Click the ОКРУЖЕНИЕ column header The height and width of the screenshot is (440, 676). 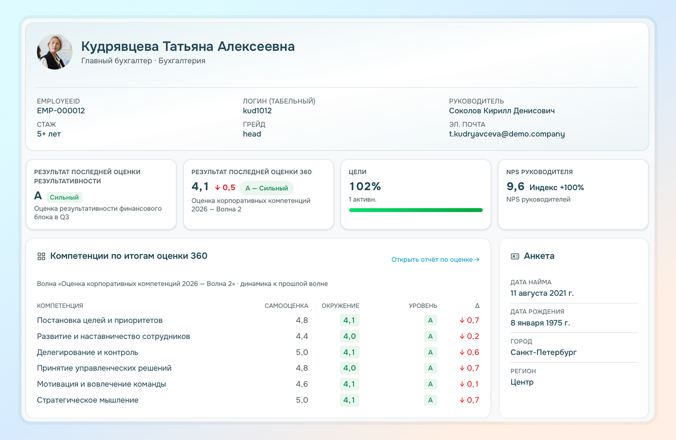[340, 306]
